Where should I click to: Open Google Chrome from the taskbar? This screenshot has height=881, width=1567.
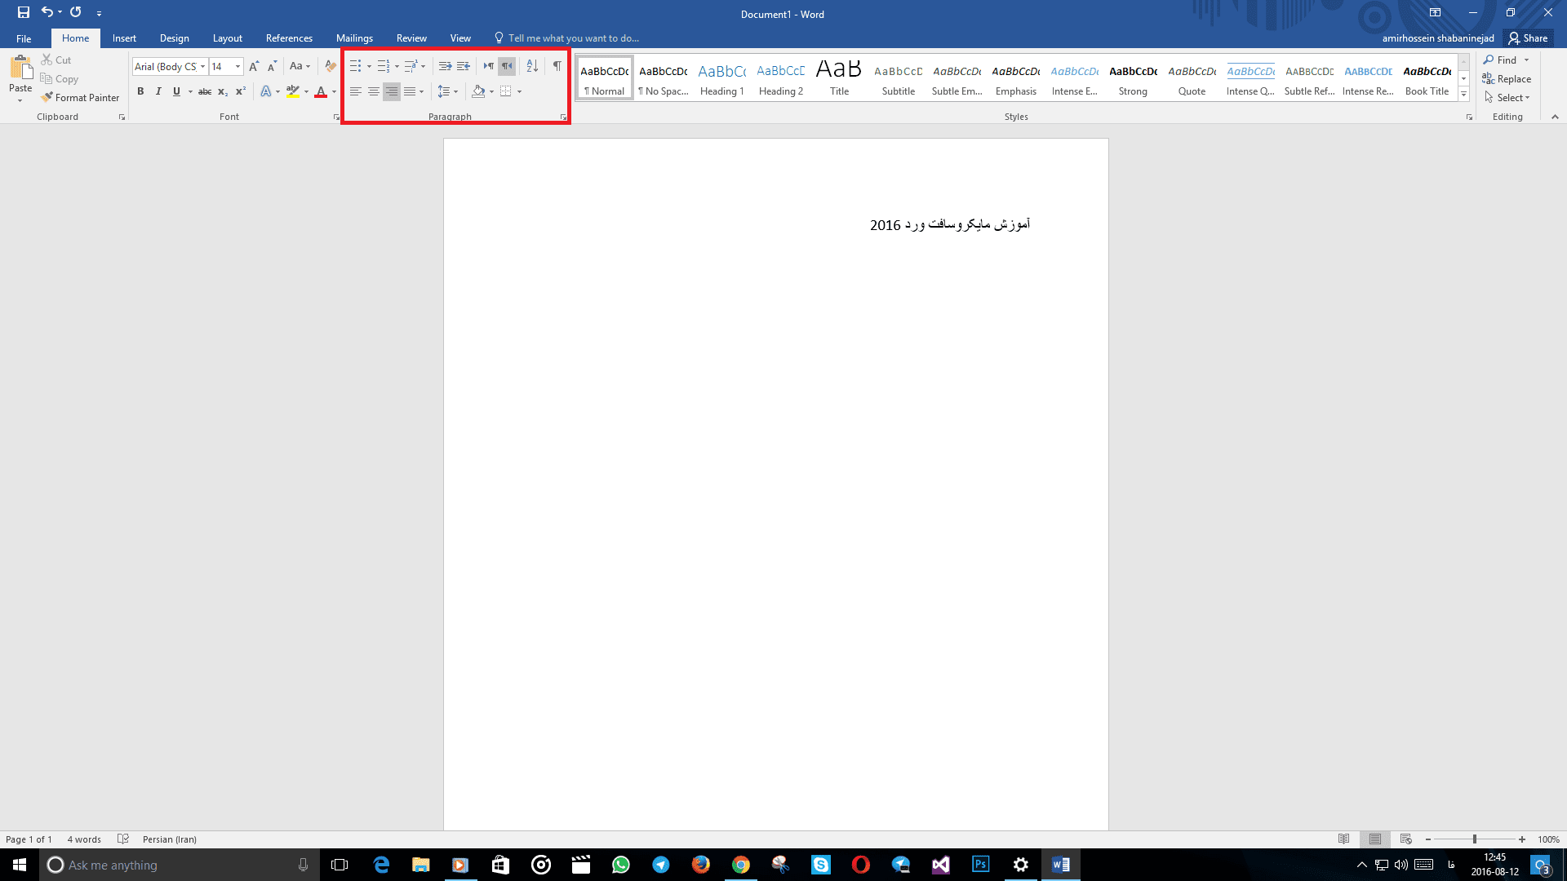pos(741,865)
